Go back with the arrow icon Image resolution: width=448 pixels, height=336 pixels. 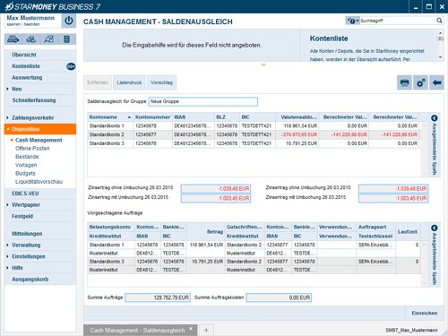(436, 82)
